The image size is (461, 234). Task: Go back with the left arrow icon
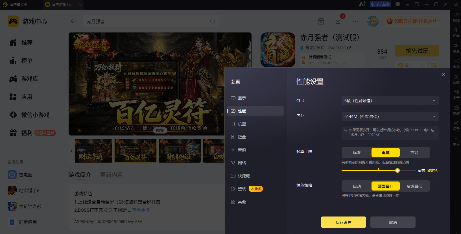[74, 21]
